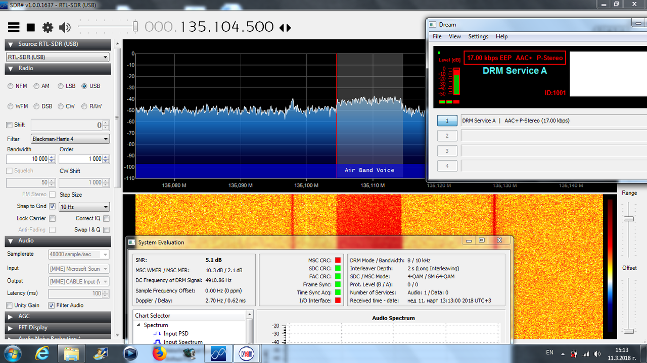Viewport: 647px width, 363px height.
Task: Select the Input Spectrum chart icon
Action: tap(157, 342)
